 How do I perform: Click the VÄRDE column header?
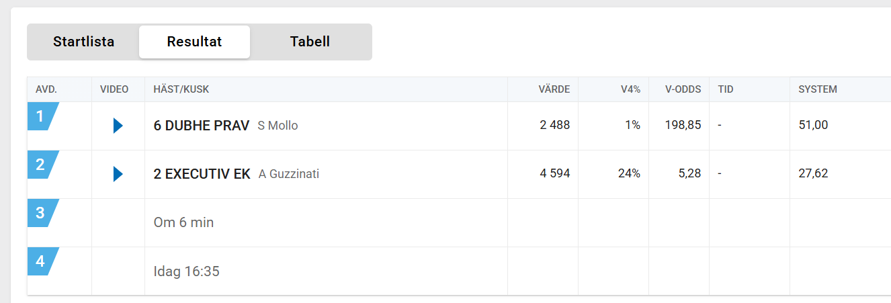tap(554, 89)
